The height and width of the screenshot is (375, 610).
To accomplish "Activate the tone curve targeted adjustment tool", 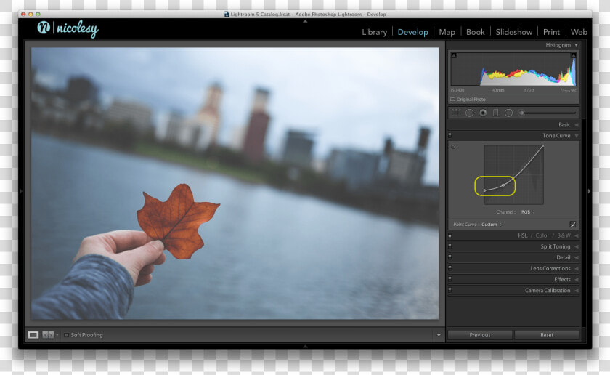I will tap(453, 148).
